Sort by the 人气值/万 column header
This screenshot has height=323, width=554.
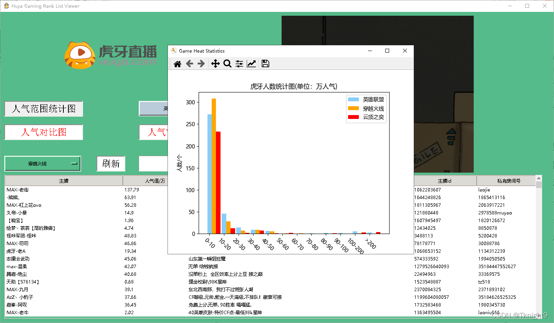[x=145, y=181]
